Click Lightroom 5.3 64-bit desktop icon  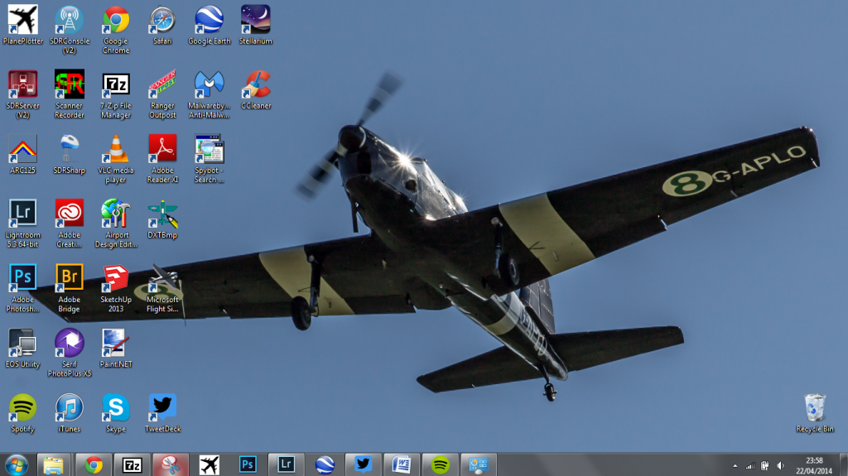[22, 224]
